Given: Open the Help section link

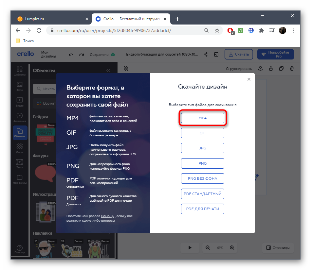Looking at the screenshot, I should point(107,216).
